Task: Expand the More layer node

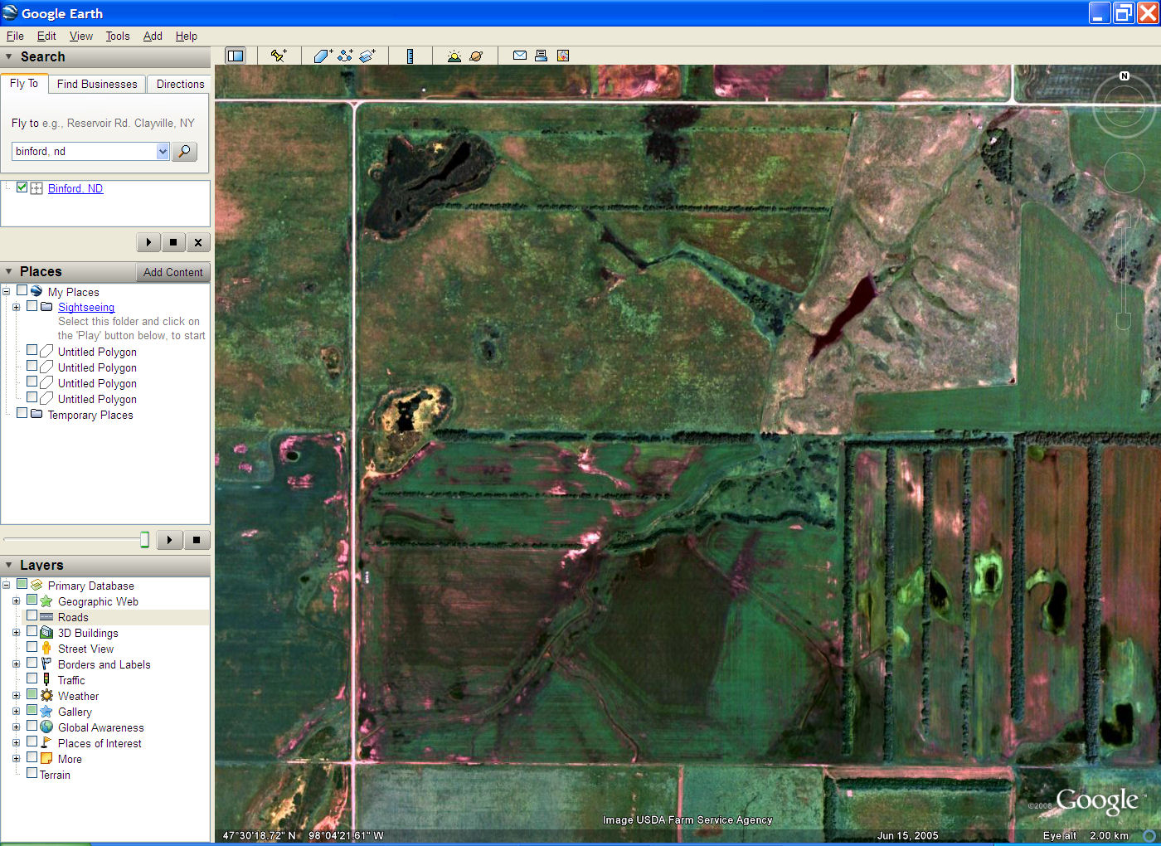Action: 16,759
